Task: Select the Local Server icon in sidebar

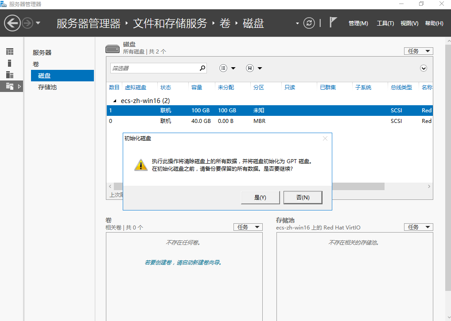Action: coord(10,63)
